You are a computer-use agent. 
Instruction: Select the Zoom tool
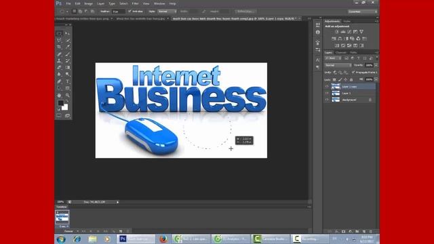click(67, 95)
